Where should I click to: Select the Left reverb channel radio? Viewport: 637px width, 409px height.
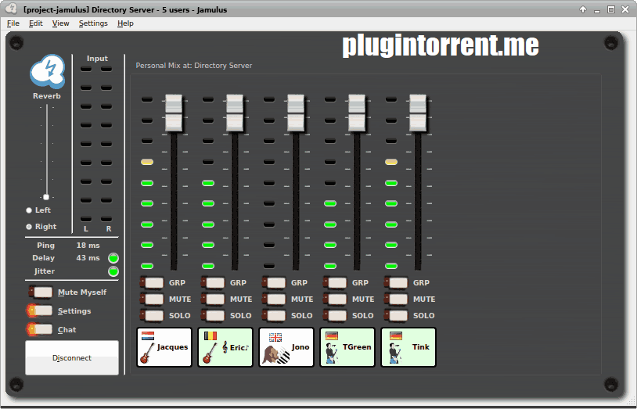(x=29, y=210)
